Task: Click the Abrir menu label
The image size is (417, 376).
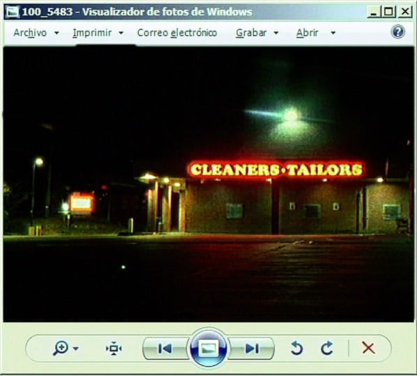Action: 307,33
